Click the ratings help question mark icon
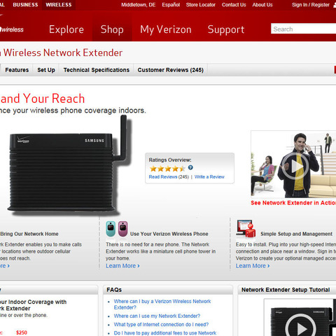Image resolution: width=336 pixels, height=336 pixels. (x=190, y=167)
